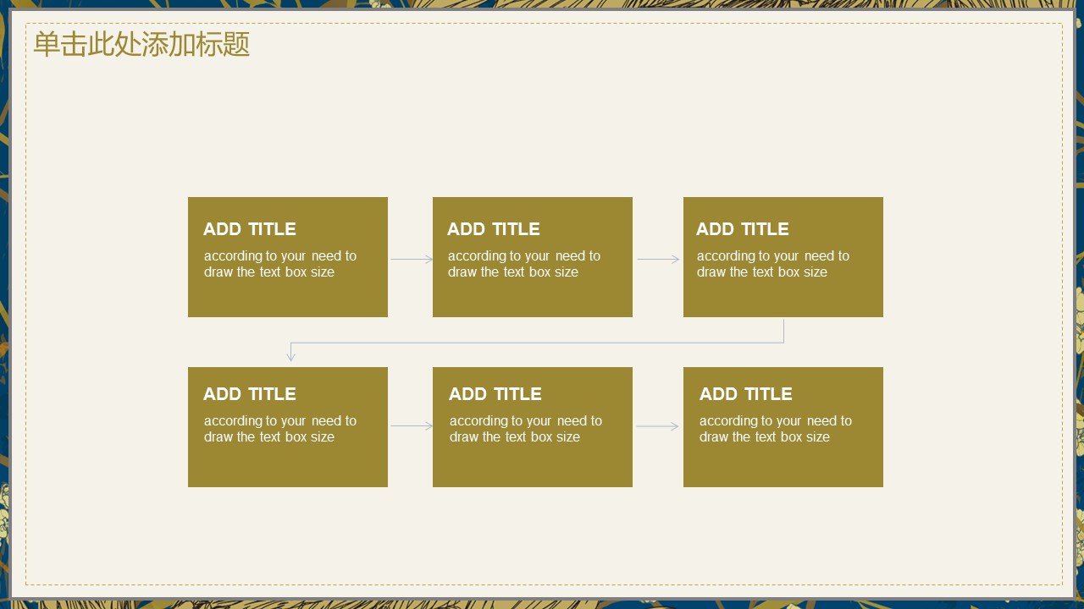Select the ADD TITLE heading in top-middle box
1084x609 pixels.
click(x=493, y=229)
